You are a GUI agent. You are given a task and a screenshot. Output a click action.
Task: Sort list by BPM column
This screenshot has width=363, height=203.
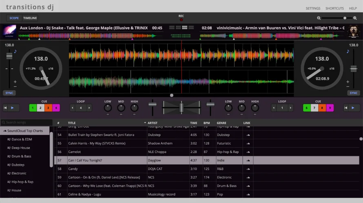coord(207,123)
